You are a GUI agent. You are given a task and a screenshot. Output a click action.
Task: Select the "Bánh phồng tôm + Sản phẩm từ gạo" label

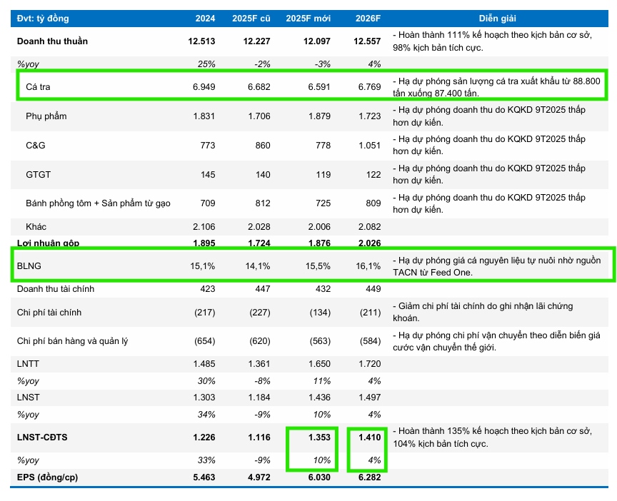click(98, 203)
